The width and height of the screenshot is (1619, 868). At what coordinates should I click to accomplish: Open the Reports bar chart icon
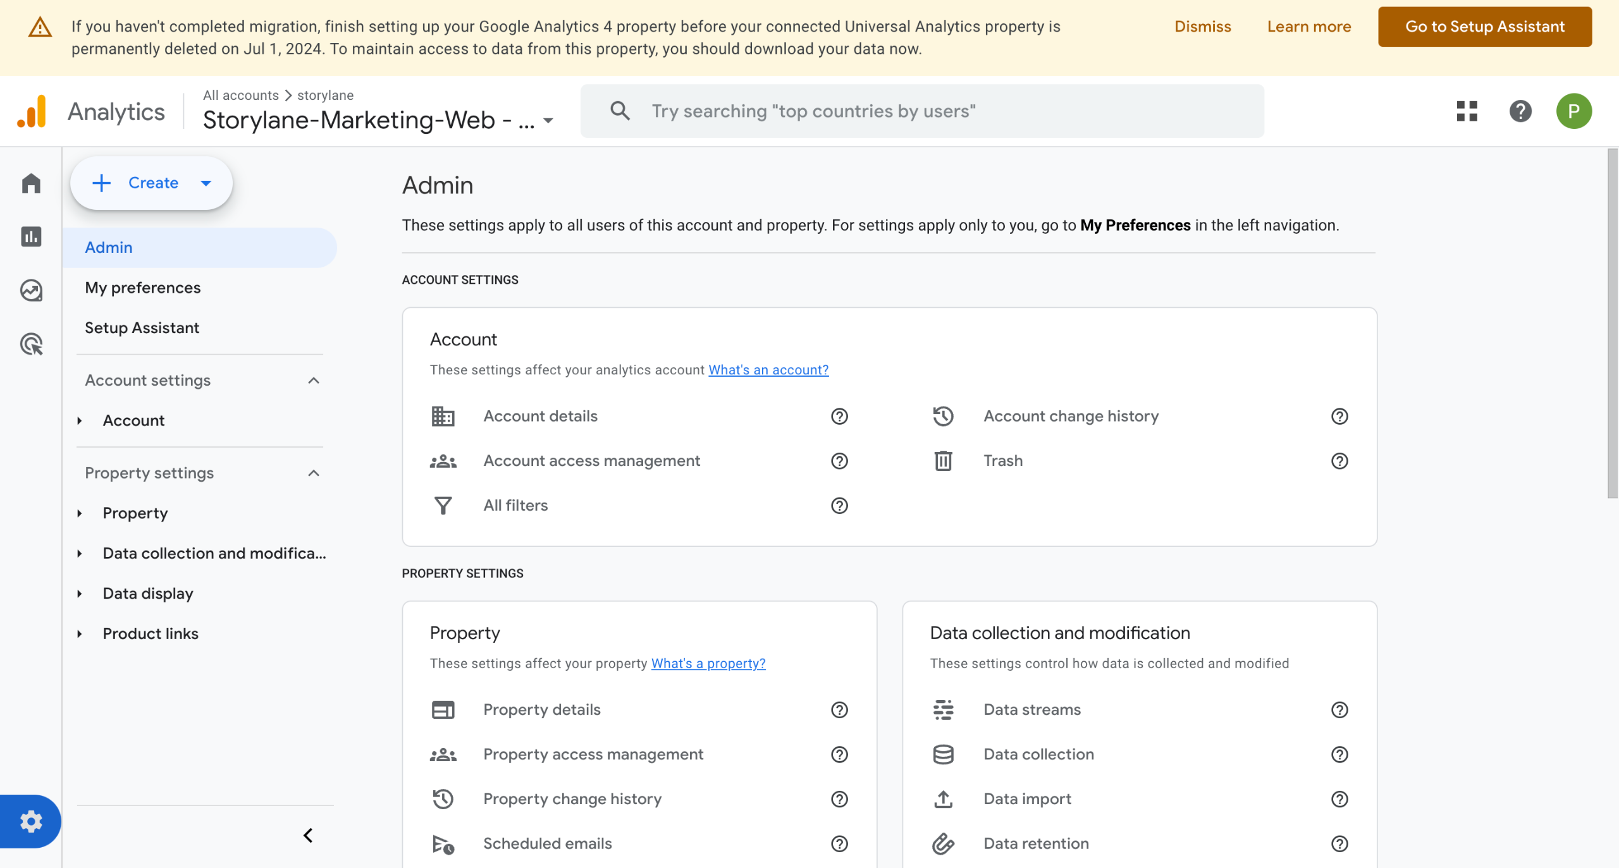pyautogui.click(x=31, y=237)
